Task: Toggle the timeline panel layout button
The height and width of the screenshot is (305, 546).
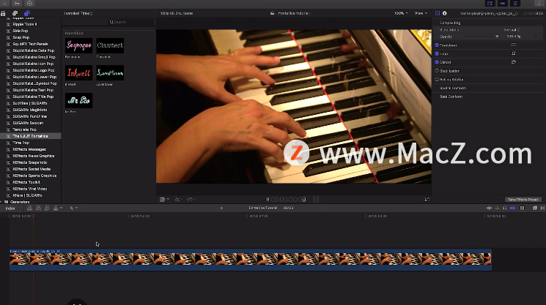Action: [x=503, y=3]
